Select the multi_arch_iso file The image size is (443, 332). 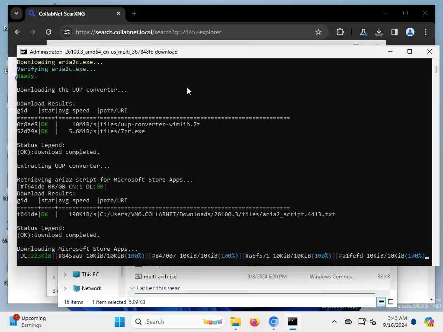160,277
